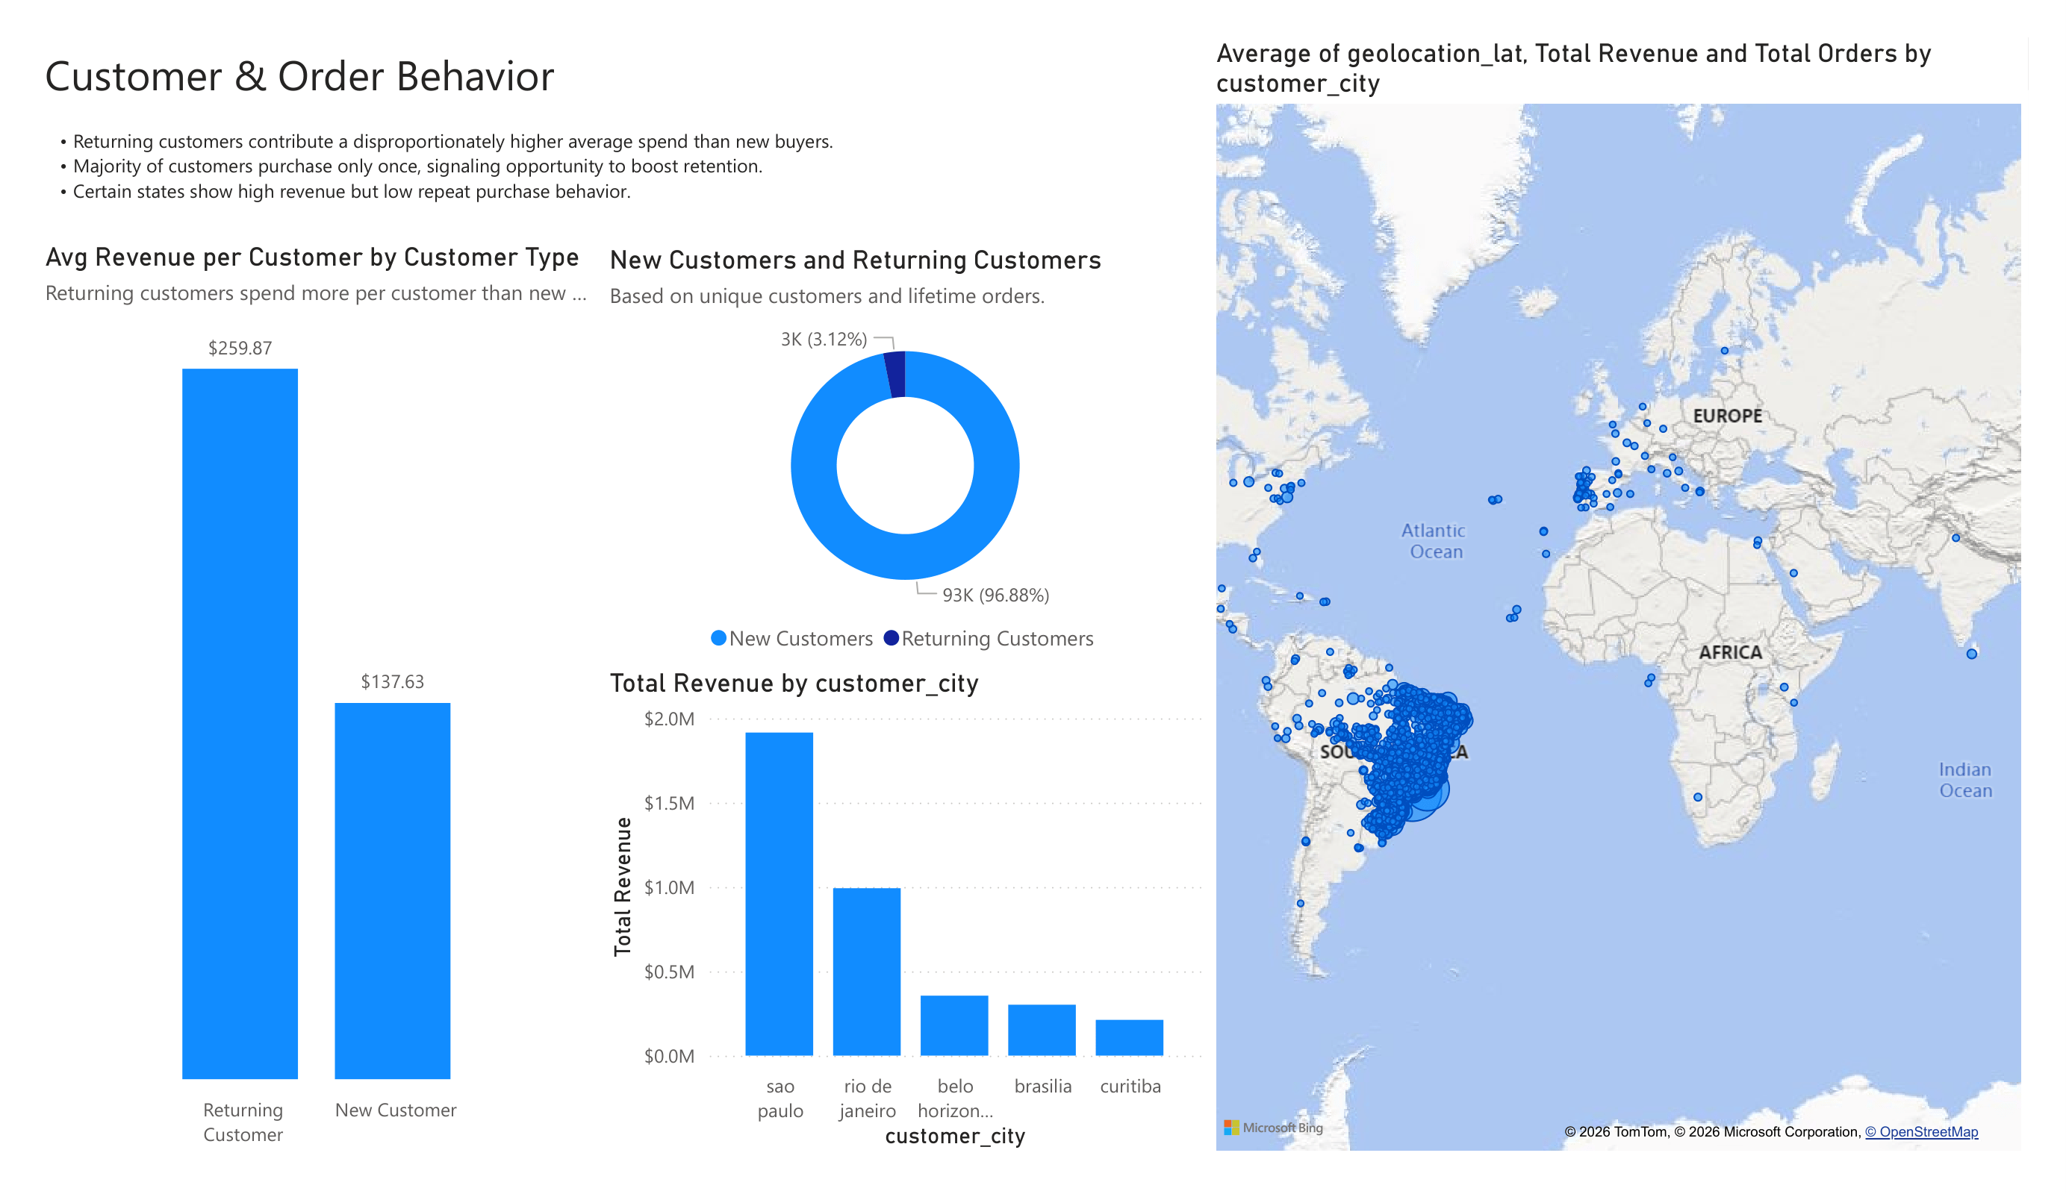2066x1194 pixels.
Task: Select the curitiba revenue bar
Action: tap(1130, 1039)
